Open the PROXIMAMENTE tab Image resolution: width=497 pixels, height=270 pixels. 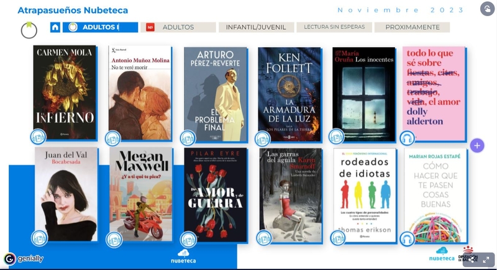(x=412, y=27)
